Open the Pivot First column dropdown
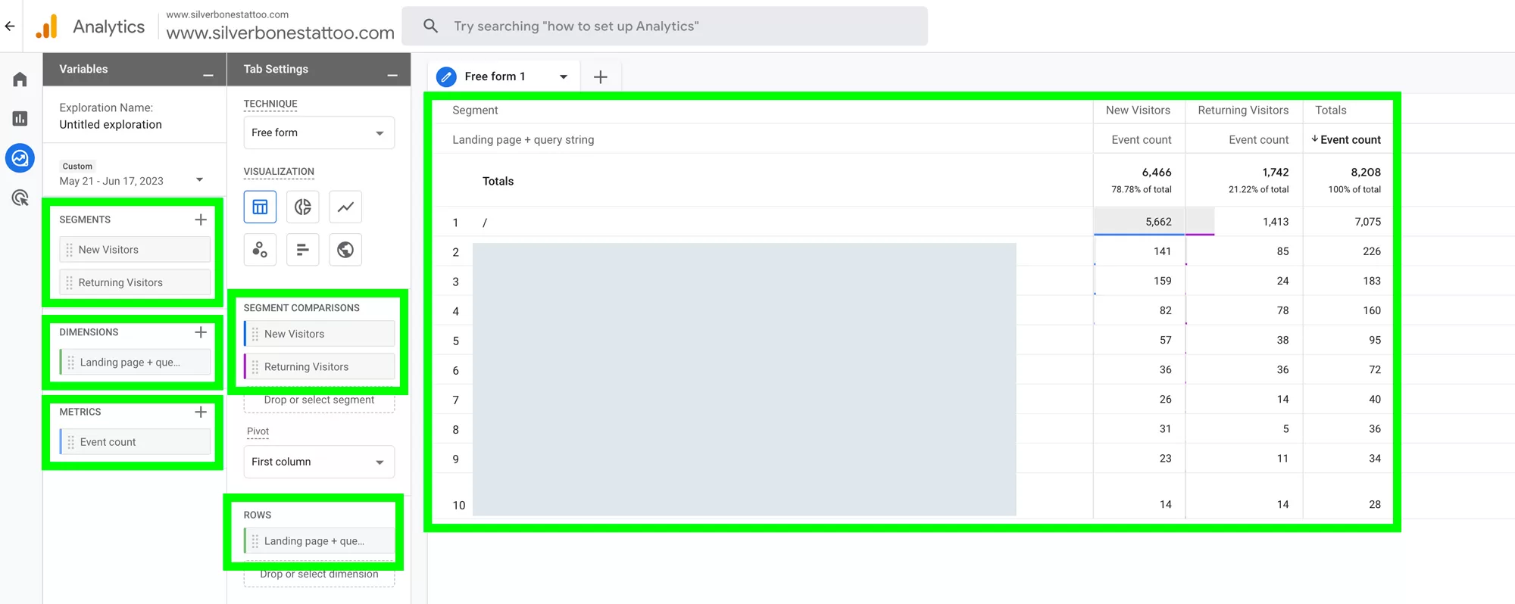Screen dimensions: 1515x604 [x=319, y=462]
